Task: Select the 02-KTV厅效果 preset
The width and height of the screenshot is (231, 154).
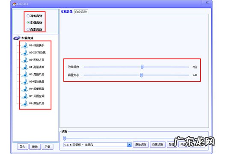Action: [x=37, y=53]
